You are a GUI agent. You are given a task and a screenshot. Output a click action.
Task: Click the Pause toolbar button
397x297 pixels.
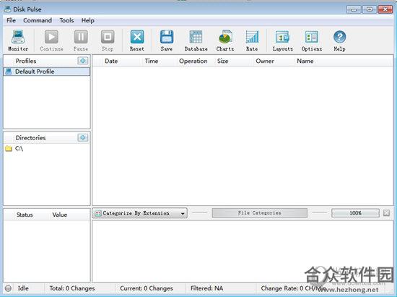[81, 40]
